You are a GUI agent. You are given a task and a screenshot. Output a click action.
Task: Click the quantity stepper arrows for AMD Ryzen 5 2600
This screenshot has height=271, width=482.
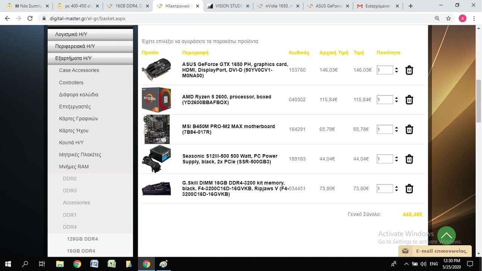click(396, 100)
